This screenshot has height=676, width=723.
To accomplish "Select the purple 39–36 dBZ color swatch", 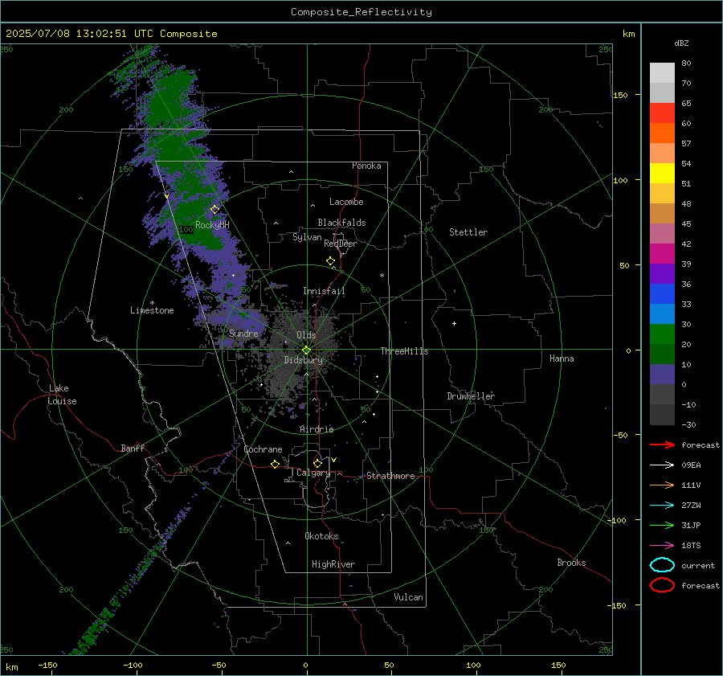I will pyautogui.click(x=662, y=273).
